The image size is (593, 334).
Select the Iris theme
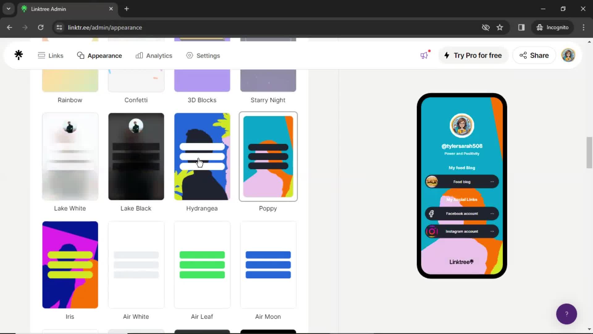(69, 264)
